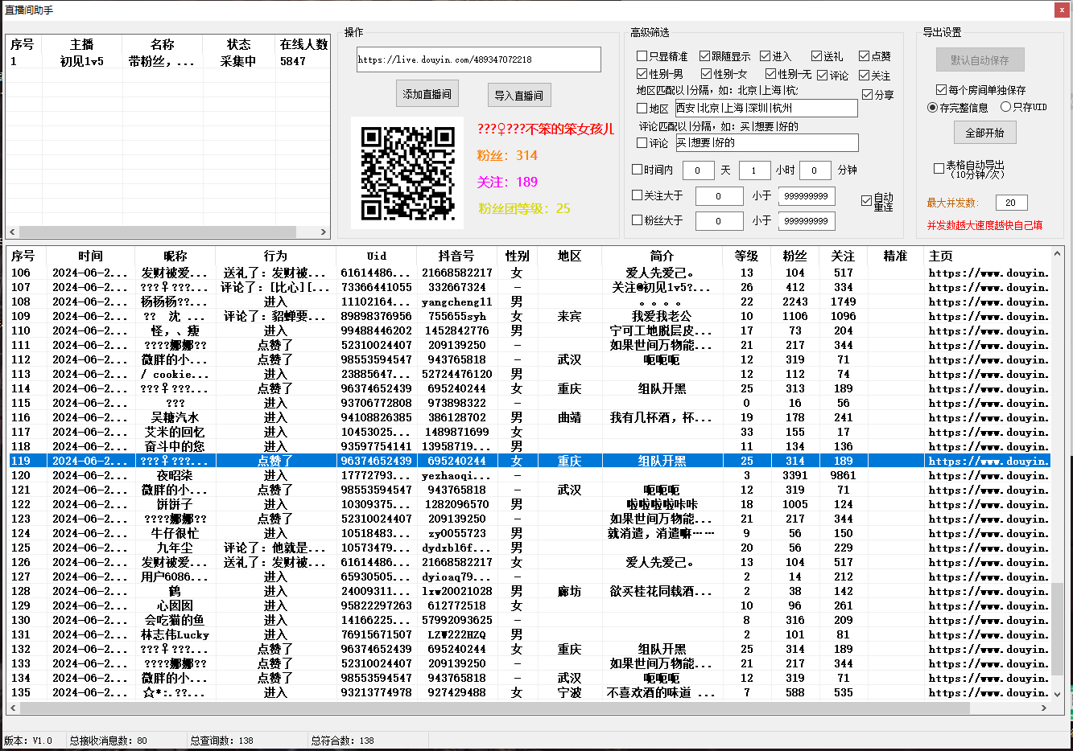Click the 最大并发数 value field
This screenshot has width=1073, height=751.
(1011, 203)
